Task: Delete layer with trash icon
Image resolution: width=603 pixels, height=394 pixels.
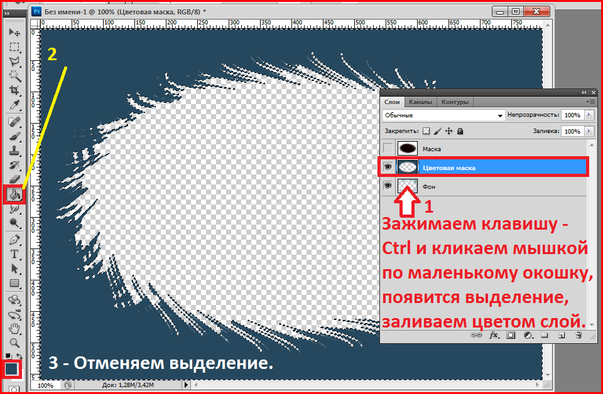Action: 579,335
